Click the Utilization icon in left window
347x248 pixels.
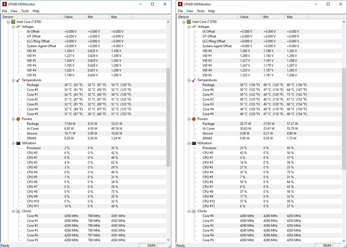coord(18,143)
